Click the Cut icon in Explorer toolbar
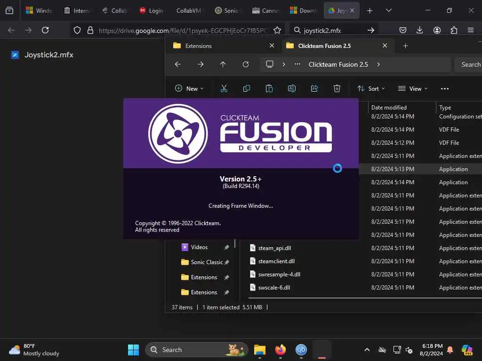The height and width of the screenshot is (361, 482). tap(224, 89)
